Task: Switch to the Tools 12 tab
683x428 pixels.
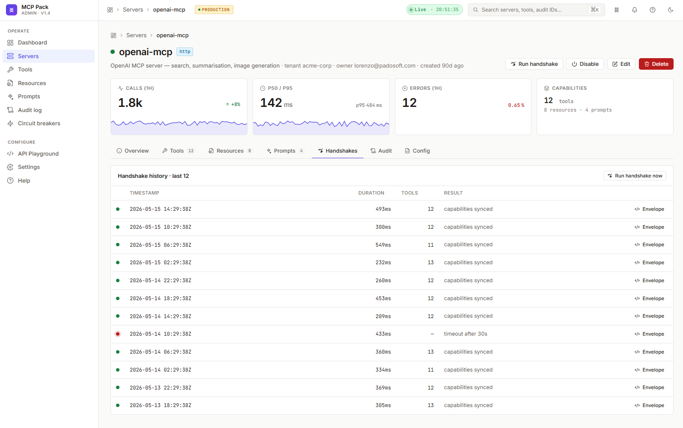Action: click(x=178, y=151)
